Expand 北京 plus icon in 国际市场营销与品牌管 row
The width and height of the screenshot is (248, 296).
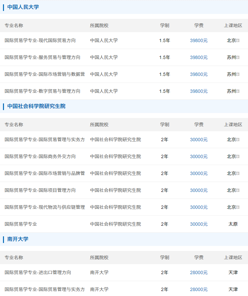click(238, 173)
